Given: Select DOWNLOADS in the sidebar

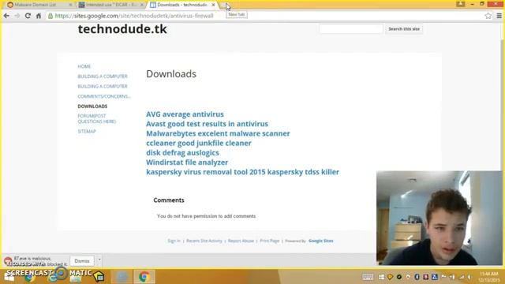Looking at the screenshot, I should pos(92,106).
